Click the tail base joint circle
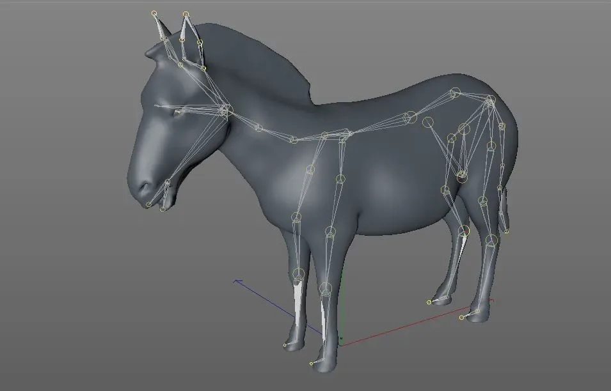 pos(502,125)
